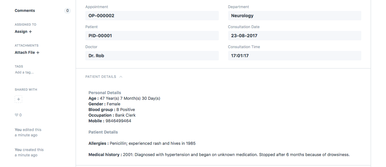The width and height of the screenshot is (386, 167).
Task: Click the "You created this" timeline entry
Action: point(29,150)
